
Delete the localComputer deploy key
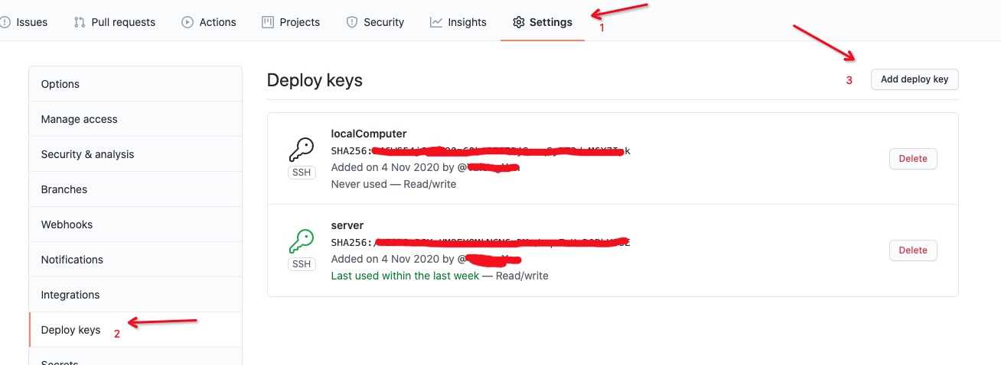pos(913,159)
